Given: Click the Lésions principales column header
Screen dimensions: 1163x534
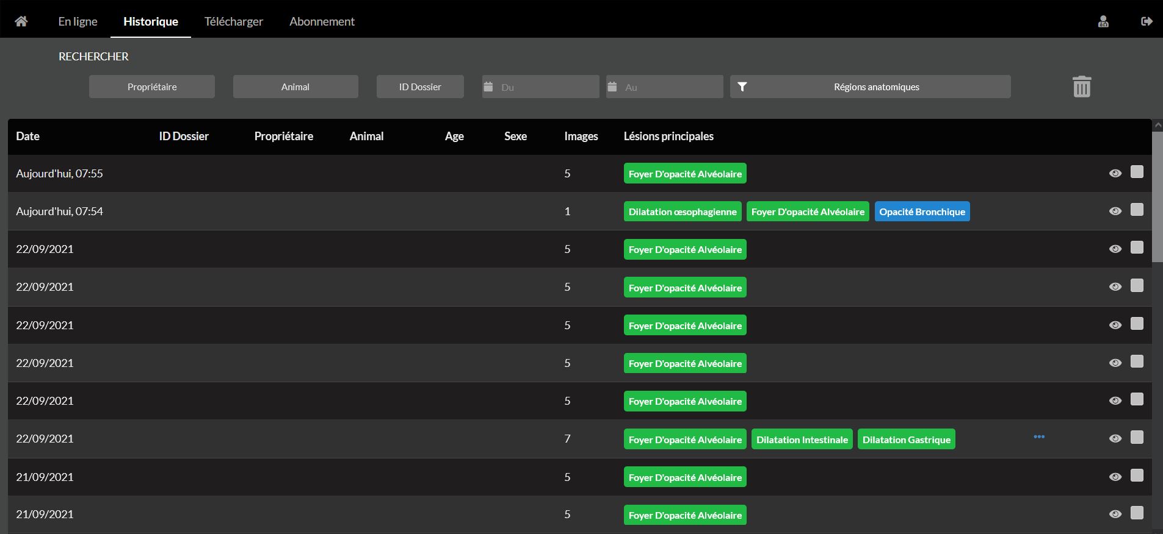Looking at the screenshot, I should [668, 136].
